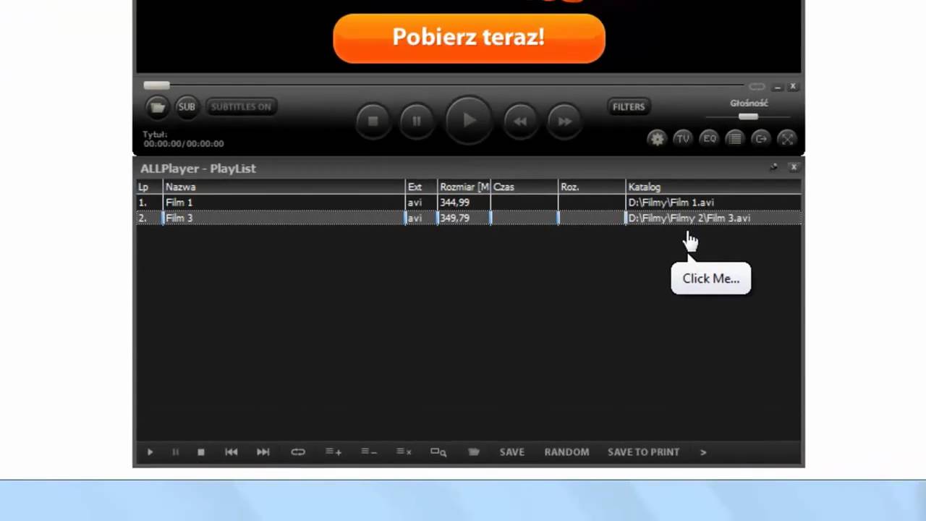Rewind using the round rewind button
This screenshot has height=521, width=926.
520,122
